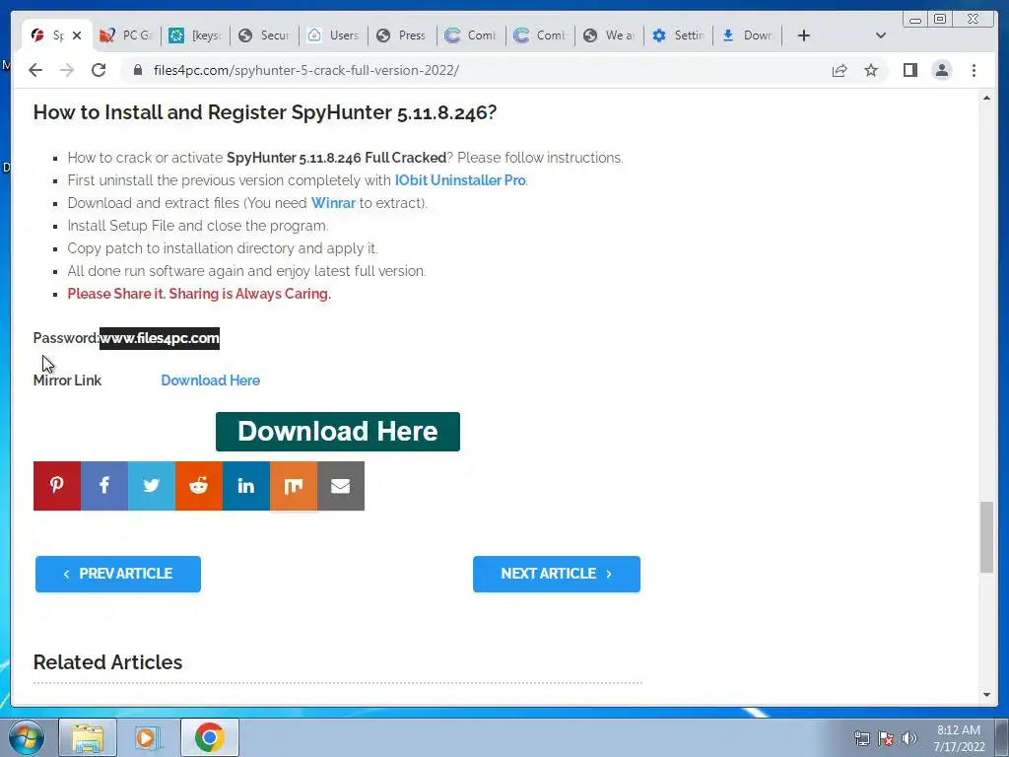Switch to the PC Ga tab
The width and height of the screenshot is (1009, 757).
click(x=126, y=35)
